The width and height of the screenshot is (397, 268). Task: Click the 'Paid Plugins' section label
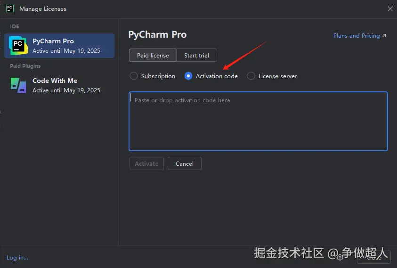pyautogui.click(x=25, y=66)
